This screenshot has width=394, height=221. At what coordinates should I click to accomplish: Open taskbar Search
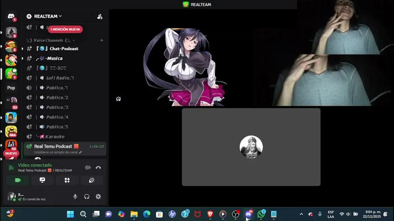coord(83,214)
